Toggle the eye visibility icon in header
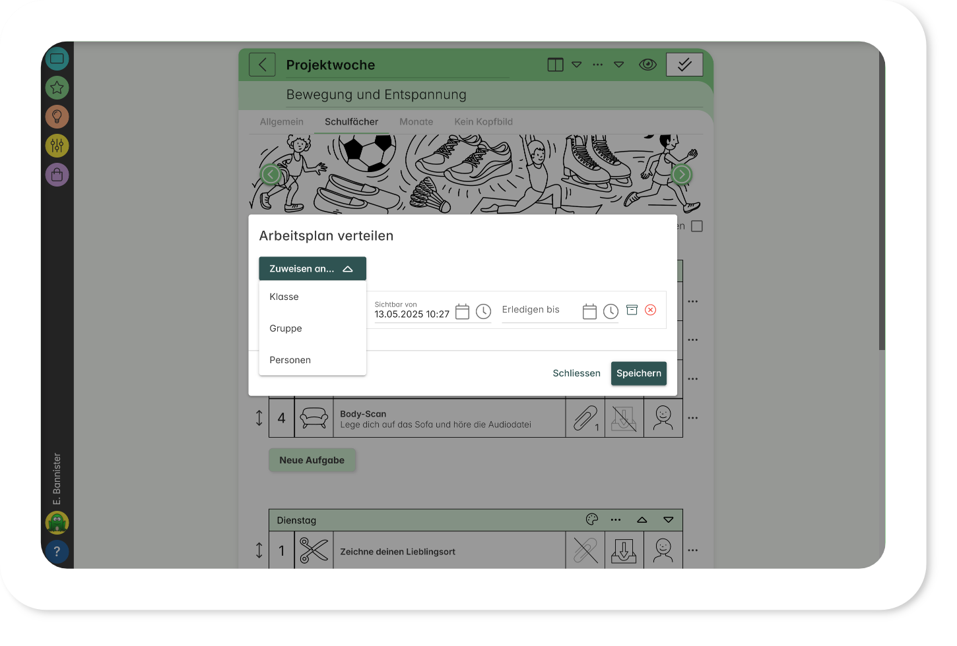The width and height of the screenshot is (957, 646). (x=647, y=65)
